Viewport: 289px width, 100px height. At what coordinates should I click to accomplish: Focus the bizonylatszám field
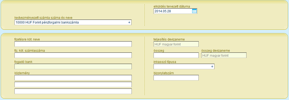(x=176, y=78)
